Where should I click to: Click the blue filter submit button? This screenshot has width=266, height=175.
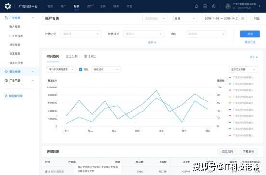(x=250, y=34)
